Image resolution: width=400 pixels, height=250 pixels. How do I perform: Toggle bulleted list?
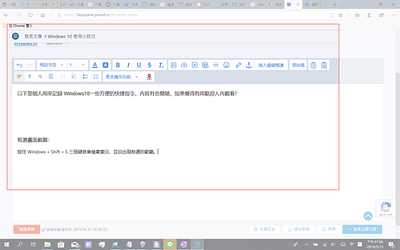pyautogui.click(x=85, y=77)
